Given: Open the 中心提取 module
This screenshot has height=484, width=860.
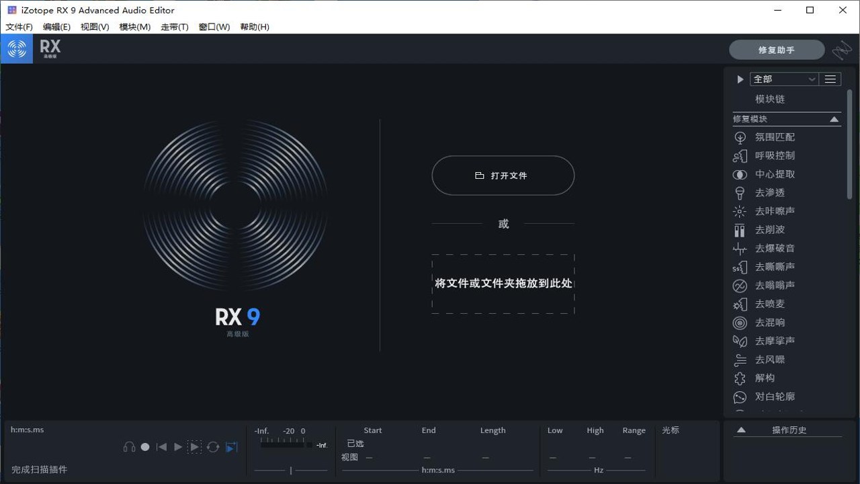Looking at the screenshot, I should click(x=775, y=174).
